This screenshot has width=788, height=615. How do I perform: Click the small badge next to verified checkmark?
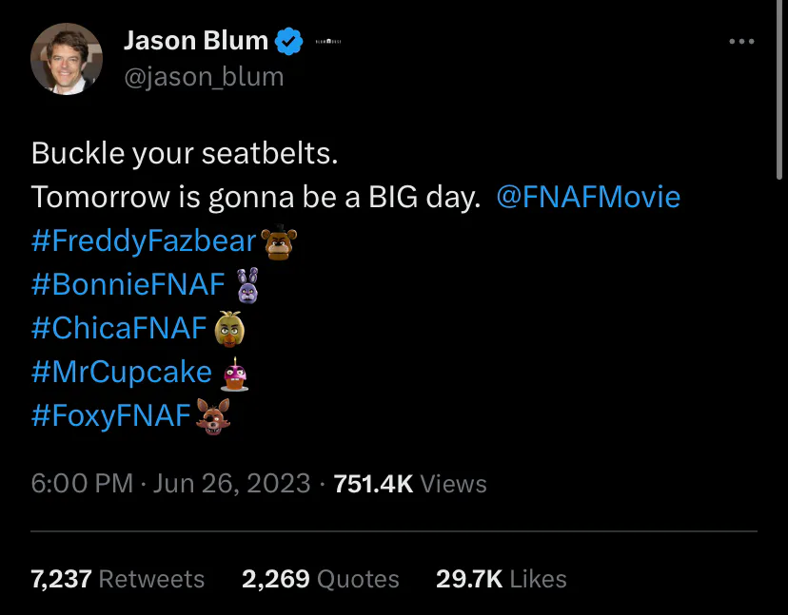point(327,42)
